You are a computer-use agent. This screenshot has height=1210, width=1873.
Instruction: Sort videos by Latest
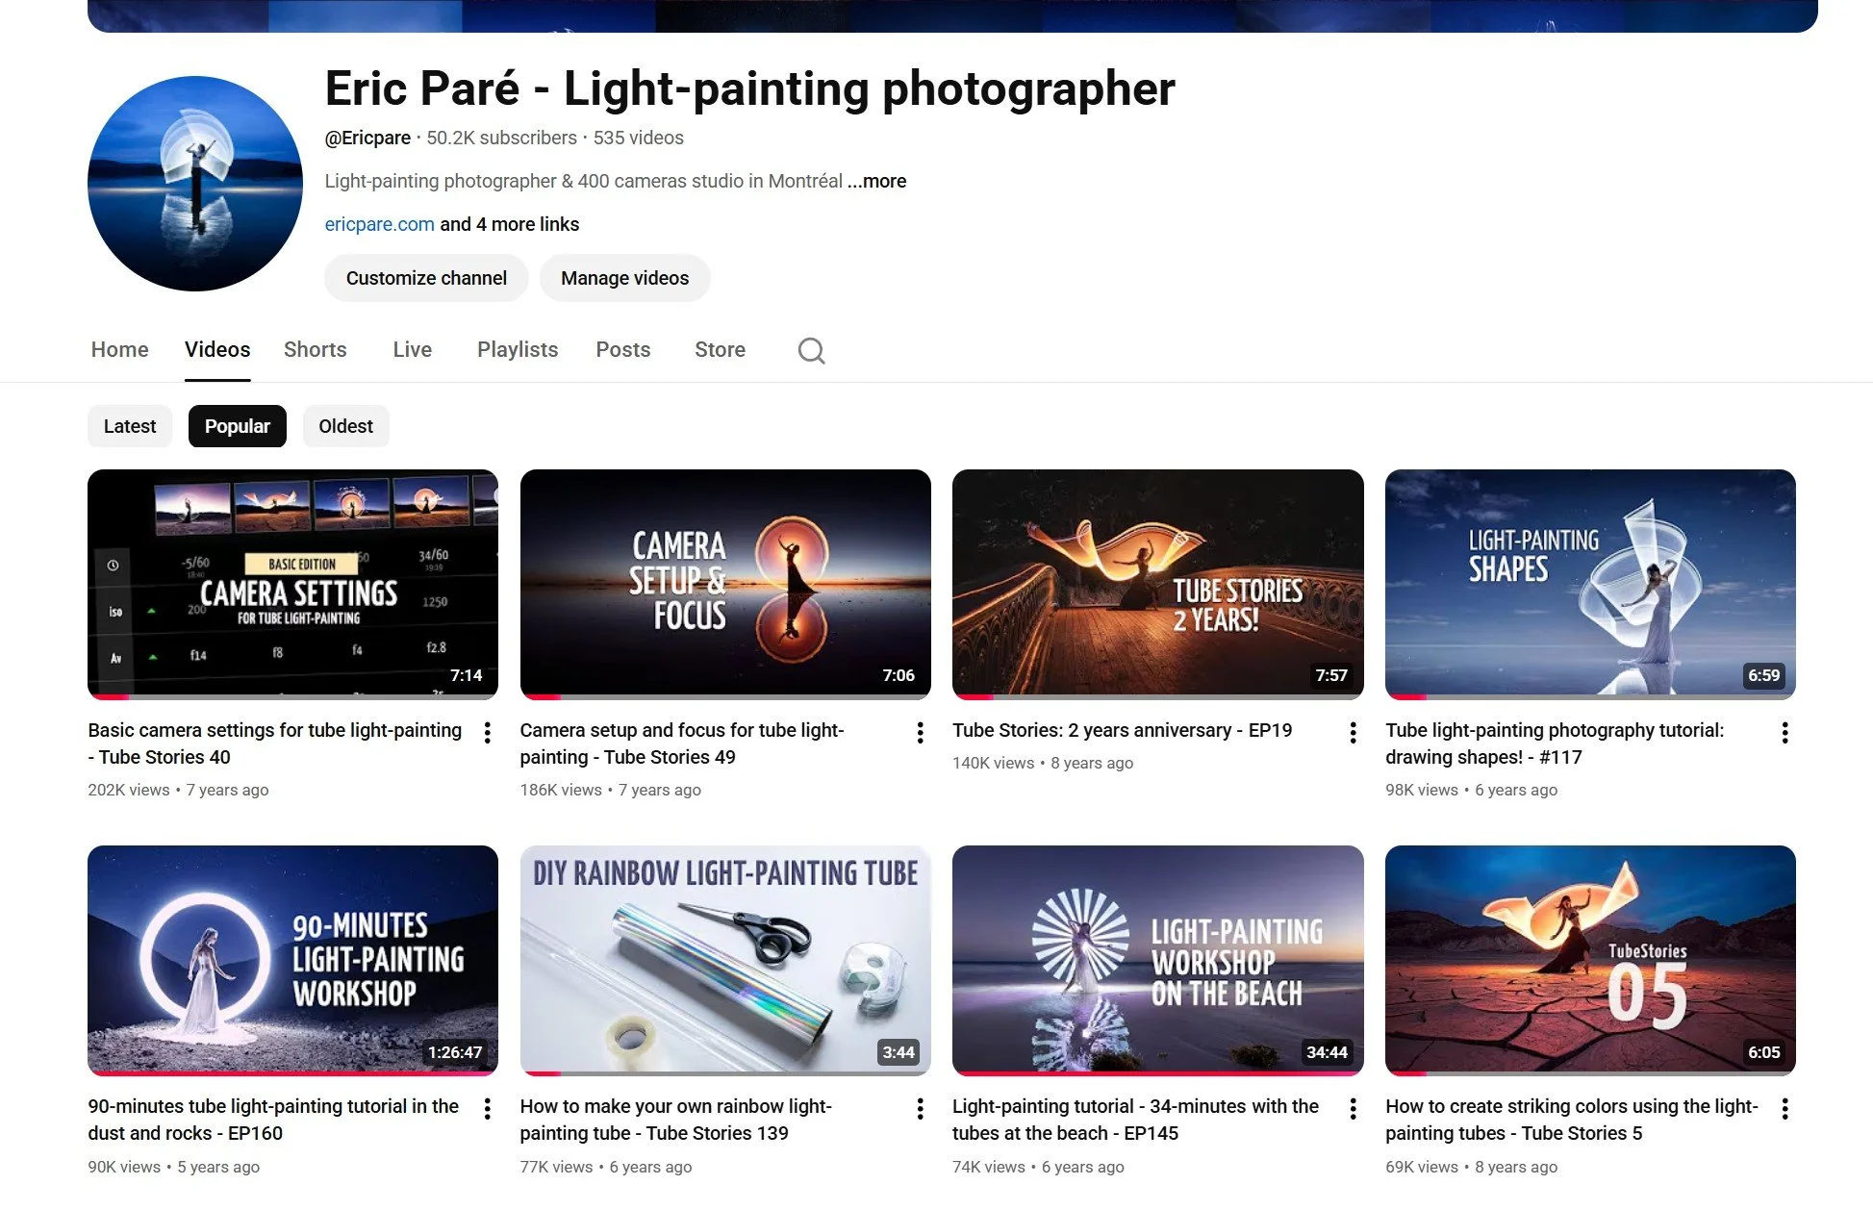pos(130,426)
